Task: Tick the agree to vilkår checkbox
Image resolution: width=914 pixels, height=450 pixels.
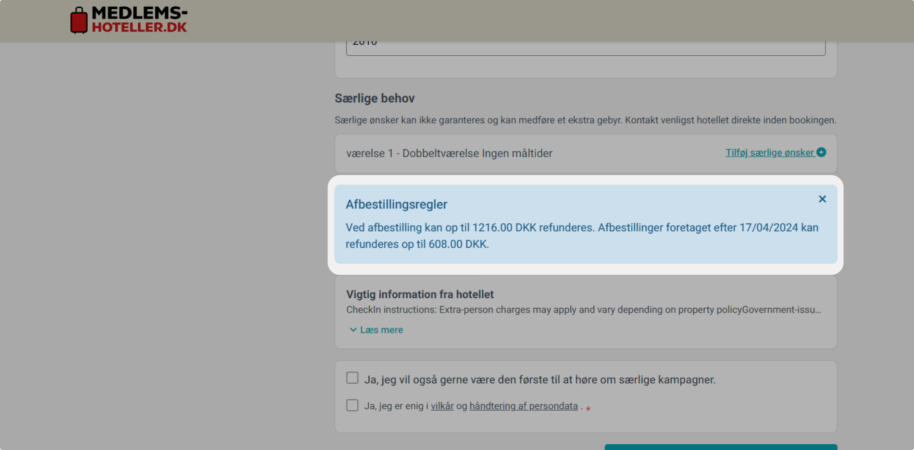Action: (x=352, y=405)
